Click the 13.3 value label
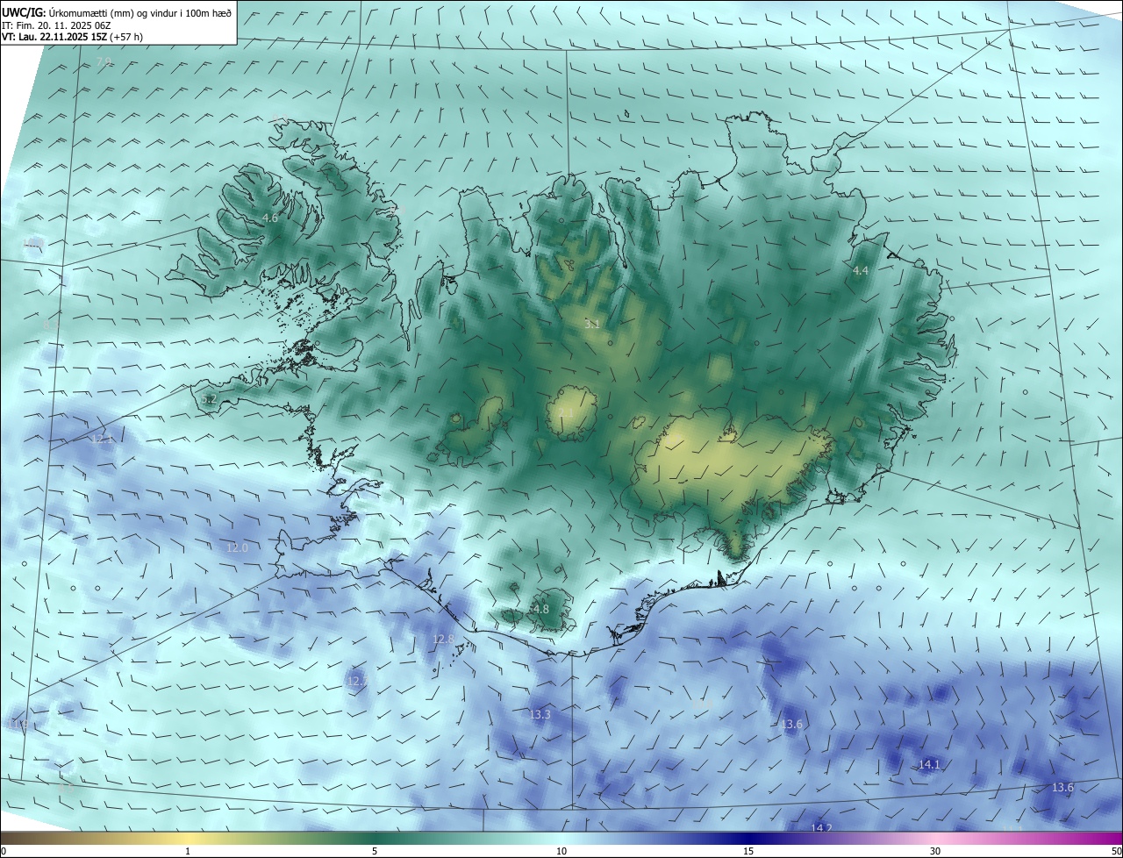The height and width of the screenshot is (858, 1123). pos(540,715)
